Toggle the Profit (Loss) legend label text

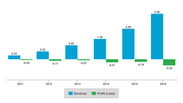tap(106, 94)
